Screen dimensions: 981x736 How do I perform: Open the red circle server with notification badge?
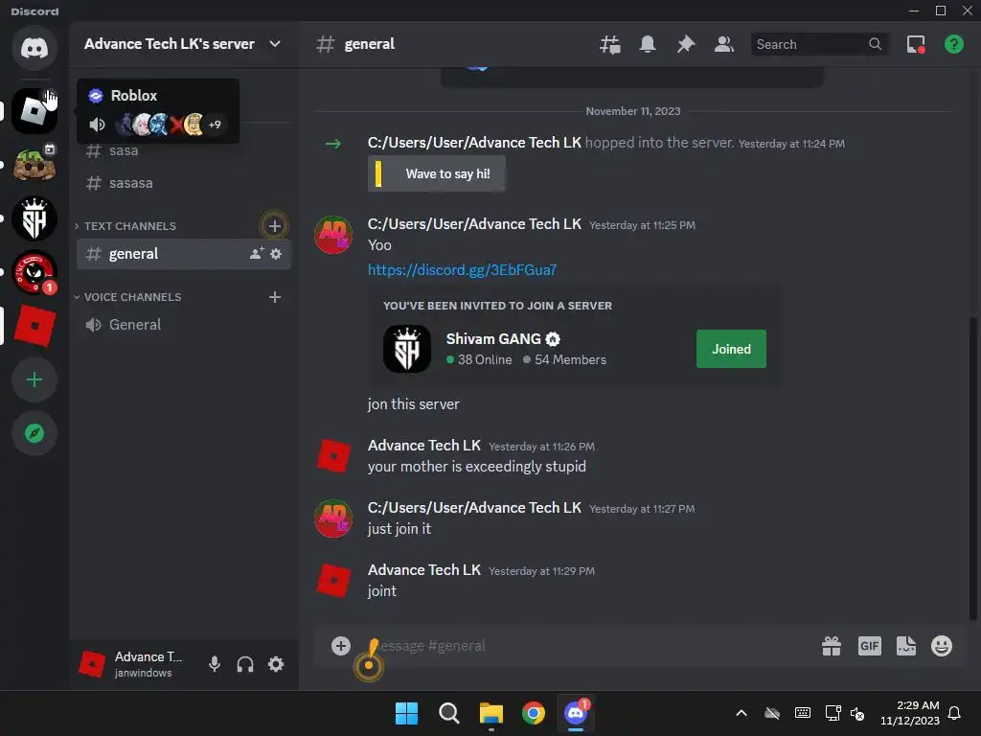point(34,272)
